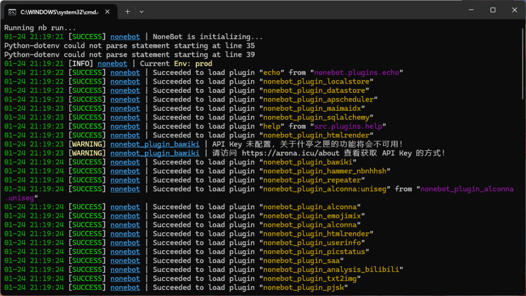The image size is (526, 296).
Task: Click "nonebot_plugin_repeater" plugin name
Action: coord(312,180)
